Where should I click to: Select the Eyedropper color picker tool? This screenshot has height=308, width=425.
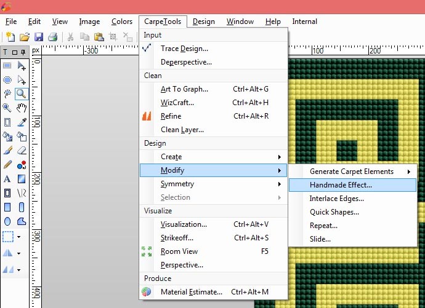click(21, 122)
